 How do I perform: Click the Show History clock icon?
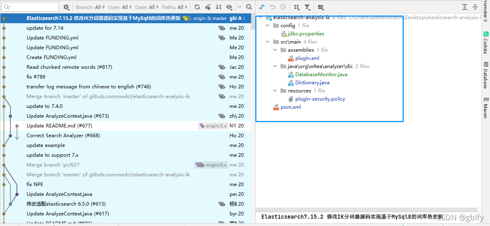[283, 7]
